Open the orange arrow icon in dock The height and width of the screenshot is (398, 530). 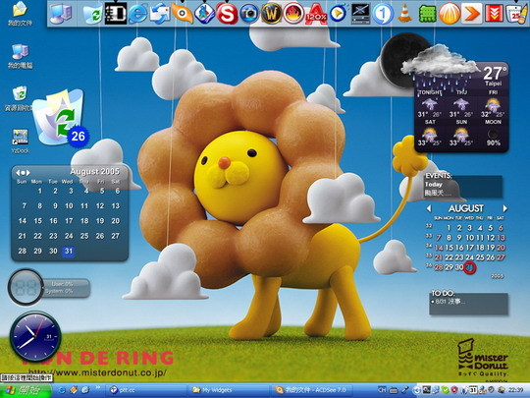tap(472, 14)
